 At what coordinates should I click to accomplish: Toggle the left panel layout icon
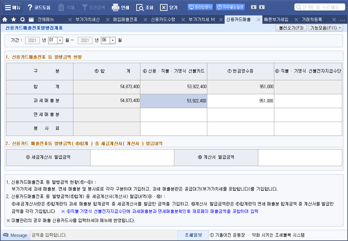tap(254, 7)
